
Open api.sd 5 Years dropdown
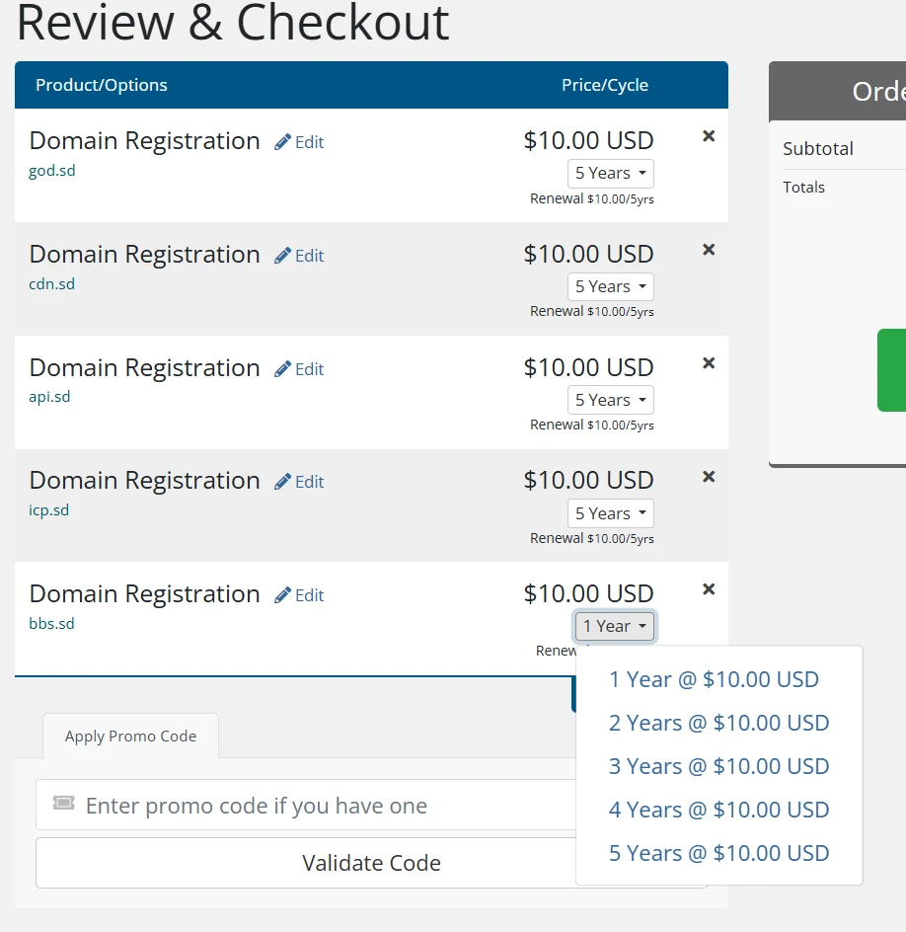point(610,401)
